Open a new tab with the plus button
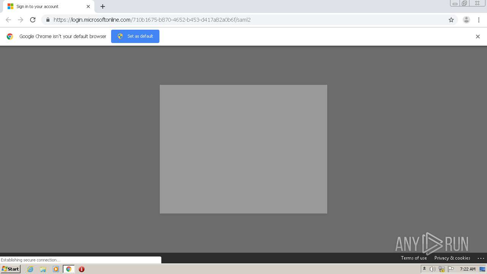Viewport: 487px width, 274px height. pyautogui.click(x=103, y=6)
